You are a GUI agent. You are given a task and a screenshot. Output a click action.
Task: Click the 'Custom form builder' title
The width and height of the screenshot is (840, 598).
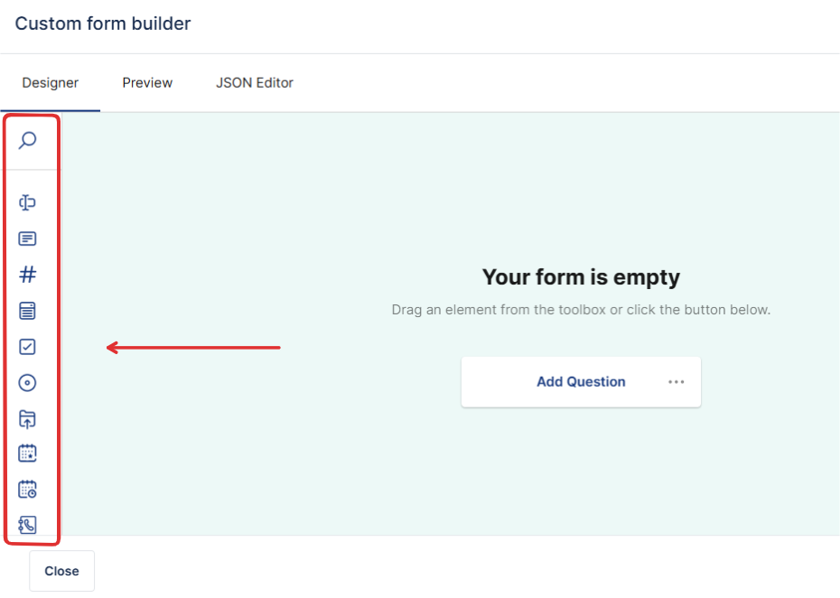[x=103, y=24]
